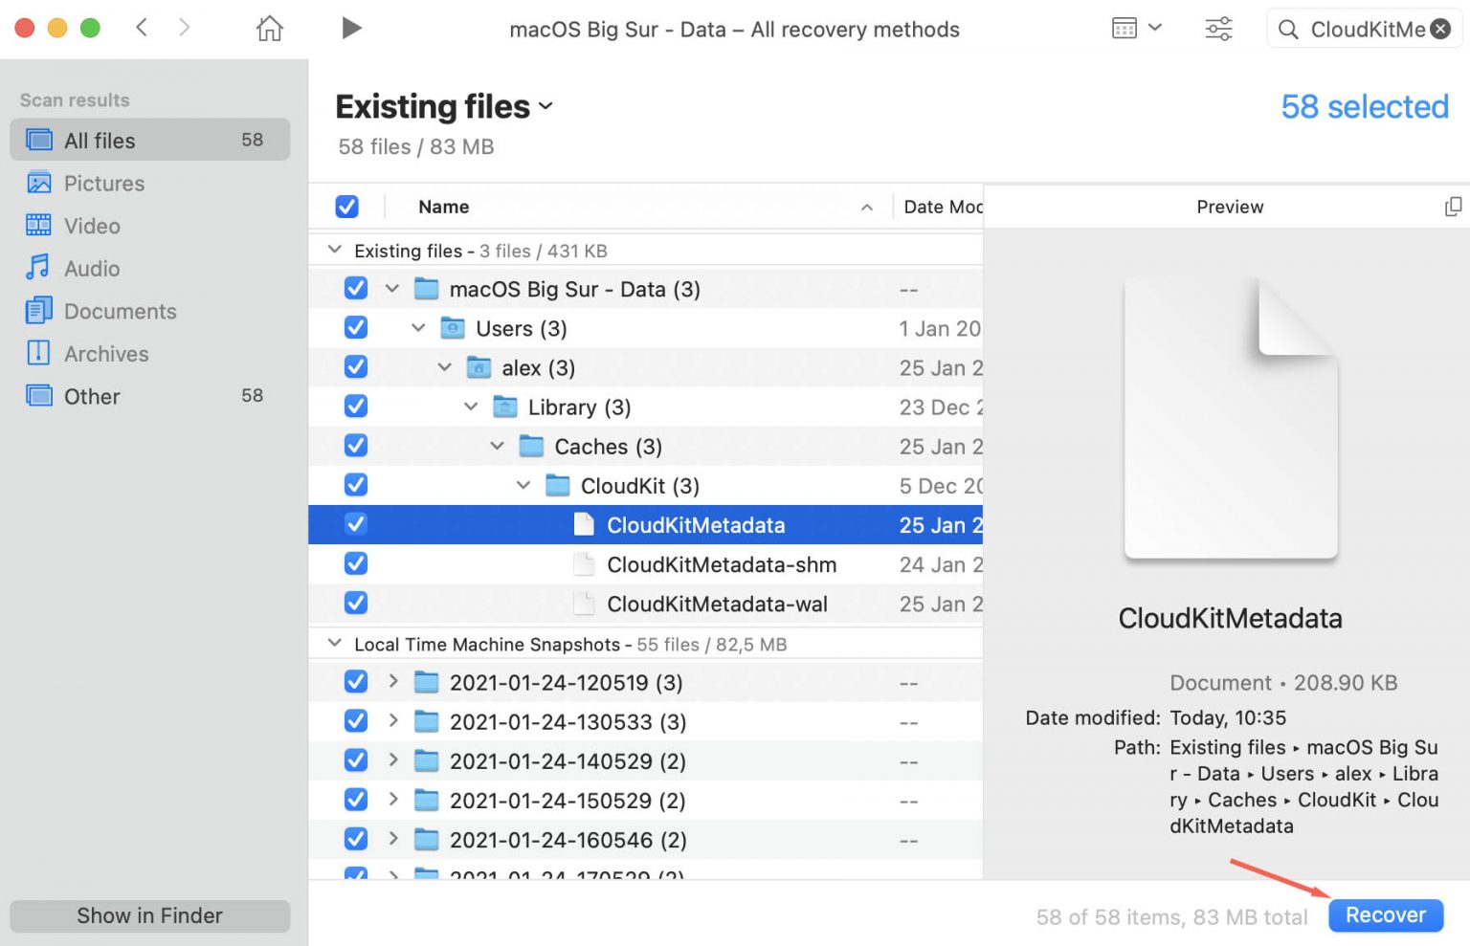The image size is (1470, 946).
Task: Open filter settings sliders icon
Action: pyautogui.click(x=1218, y=29)
